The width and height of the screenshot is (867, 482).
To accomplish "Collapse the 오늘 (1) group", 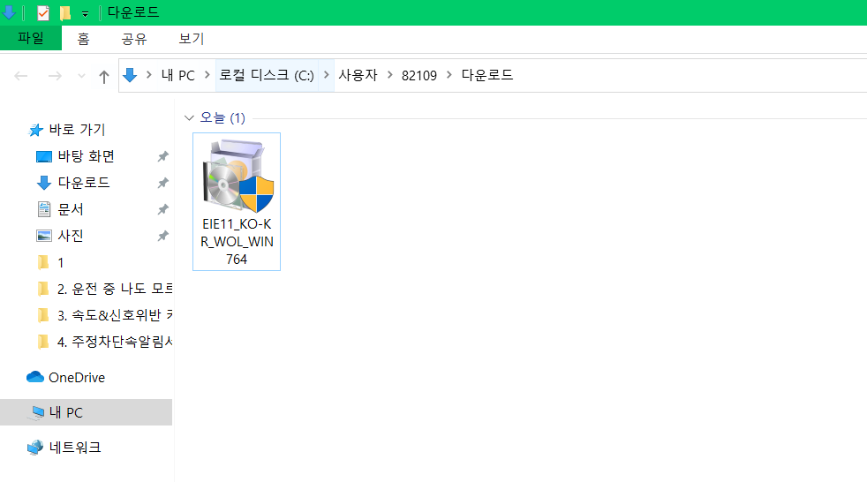I will pos(189,117).
